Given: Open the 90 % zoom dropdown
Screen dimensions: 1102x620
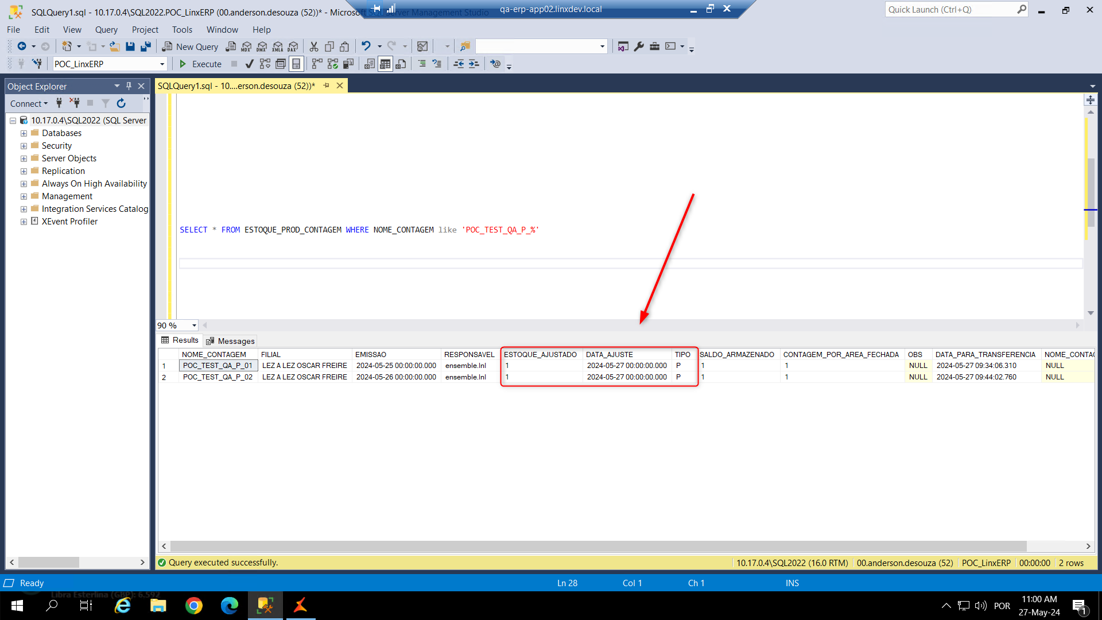Looking at the screenshot, I should pyautogui.click(x=194, y=325).
